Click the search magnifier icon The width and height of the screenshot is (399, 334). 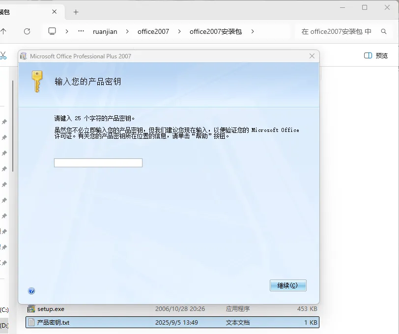coord(383,31)
